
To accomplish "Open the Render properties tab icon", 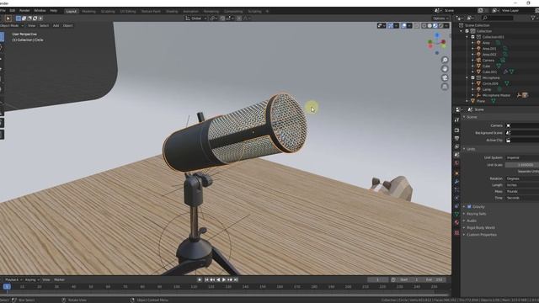I will [456, 130].
